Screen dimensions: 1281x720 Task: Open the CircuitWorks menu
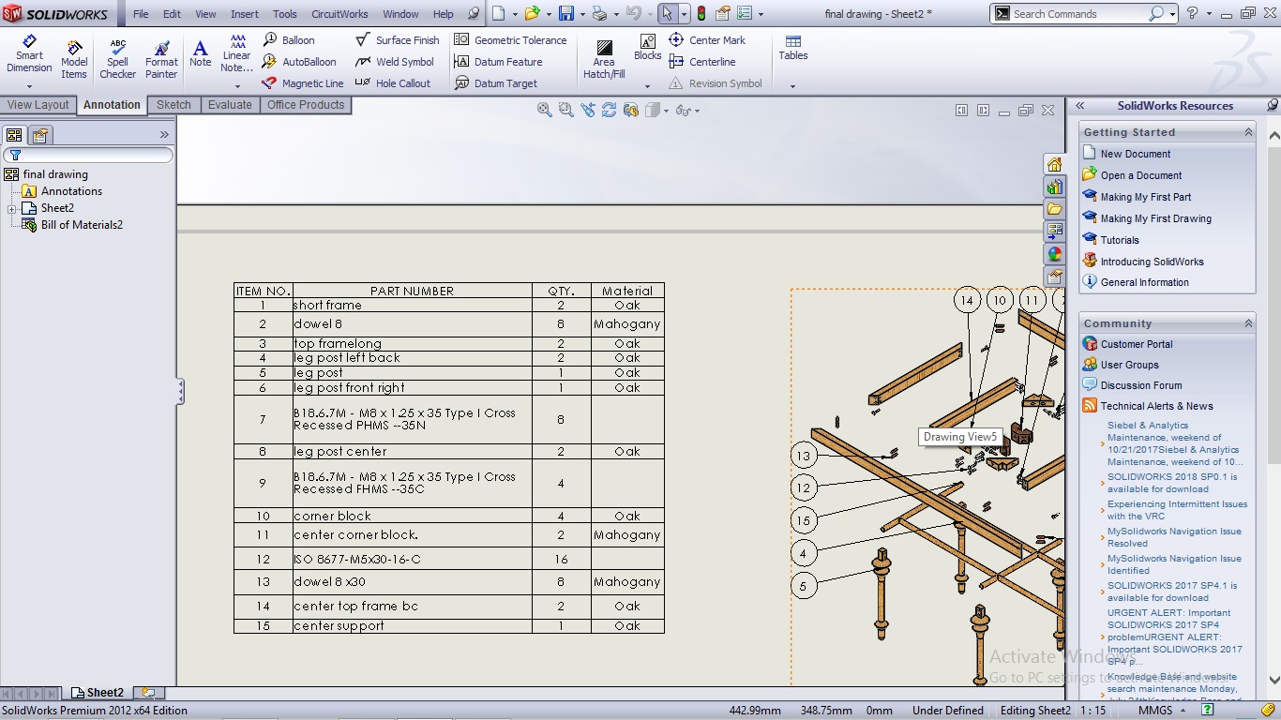pyautogui.click(x=339, y=14)
